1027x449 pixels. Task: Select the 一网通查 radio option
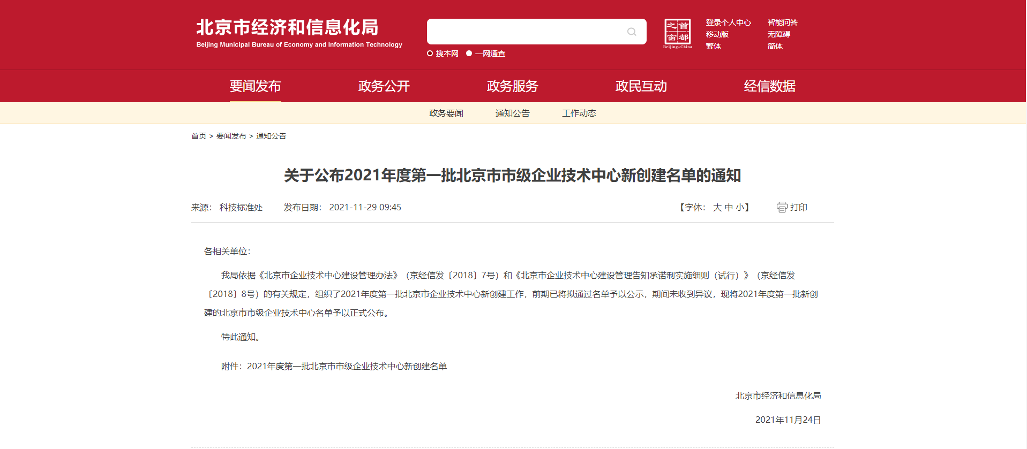coord(469,54)
